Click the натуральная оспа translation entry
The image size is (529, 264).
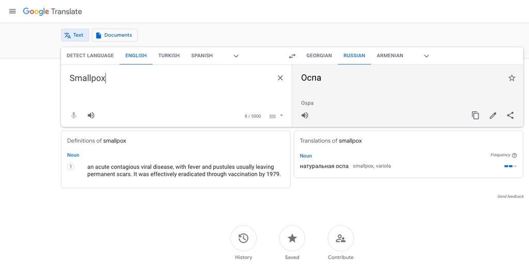click(x=324, y=166)
